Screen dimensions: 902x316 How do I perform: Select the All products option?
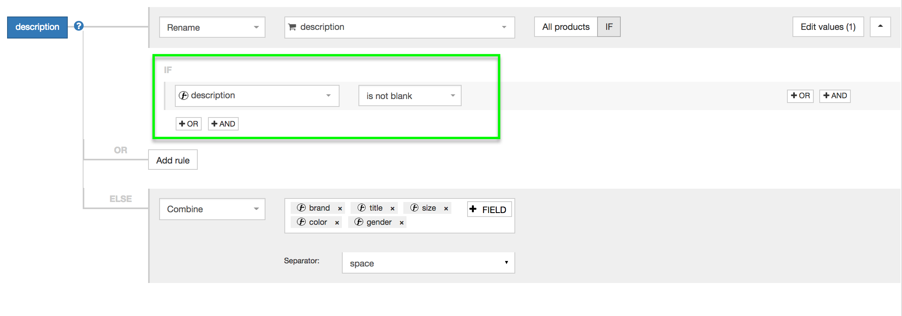[x=566, y=27]
